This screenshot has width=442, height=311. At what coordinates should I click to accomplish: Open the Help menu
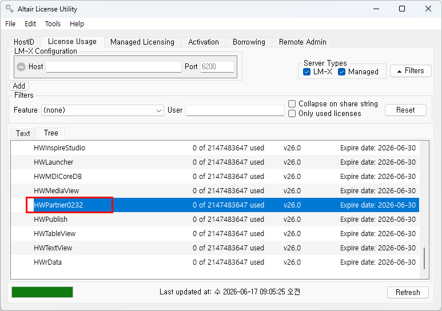(77, 23)
